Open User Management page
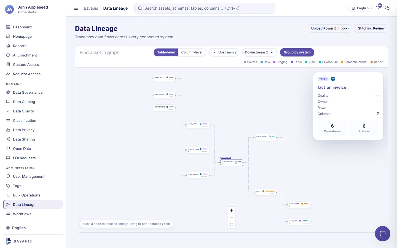 [33, 176]
